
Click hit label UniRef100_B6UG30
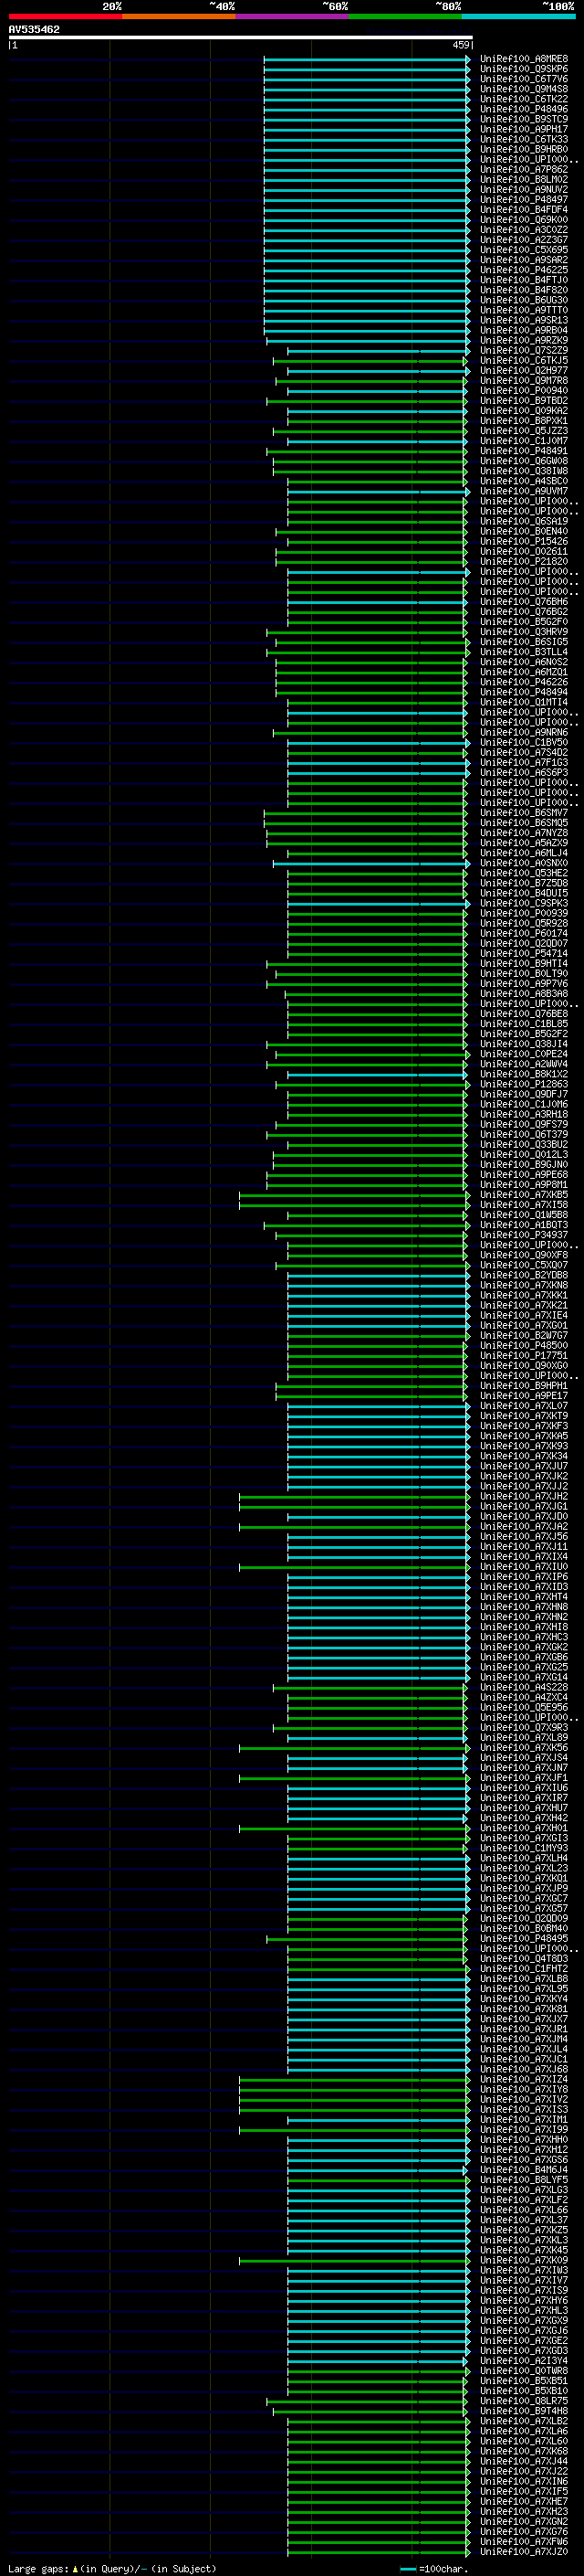(524, 300)
